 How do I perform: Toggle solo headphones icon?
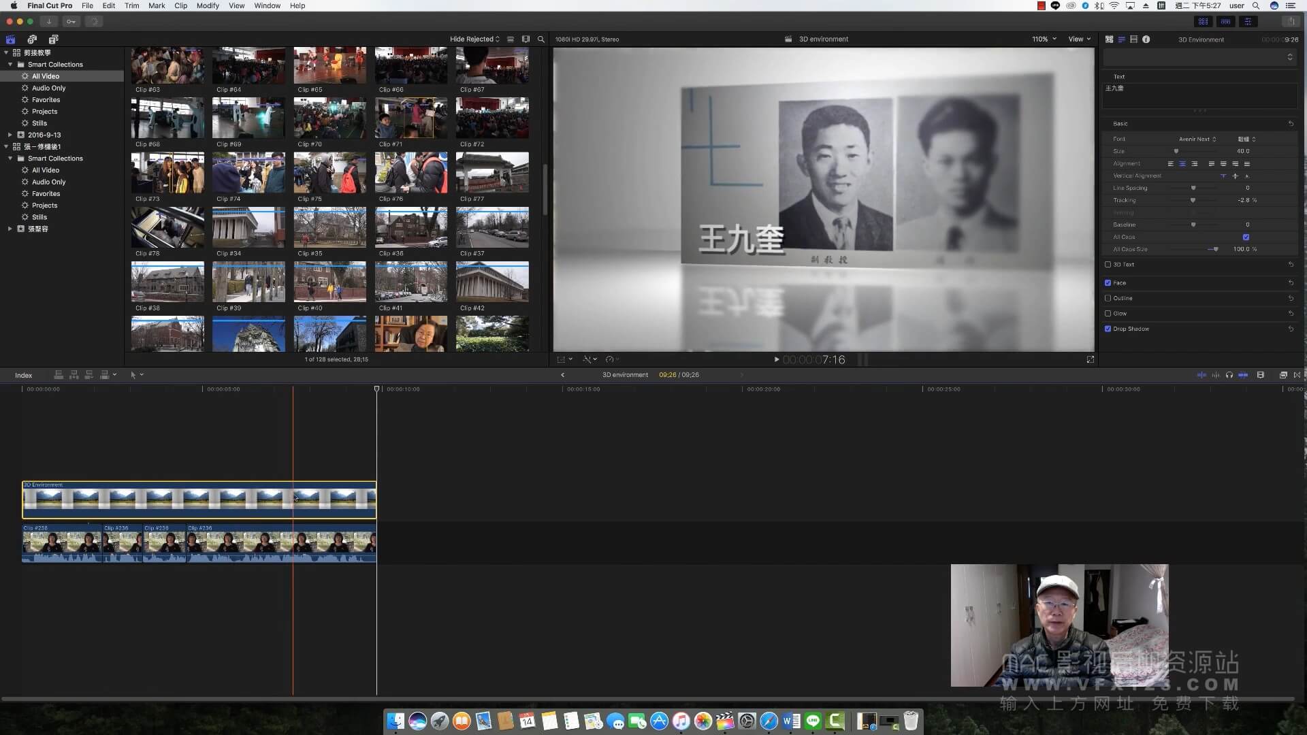[x=1229, y=375]
